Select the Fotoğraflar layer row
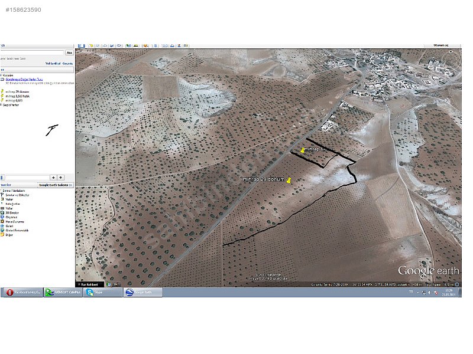 [12, 204]
